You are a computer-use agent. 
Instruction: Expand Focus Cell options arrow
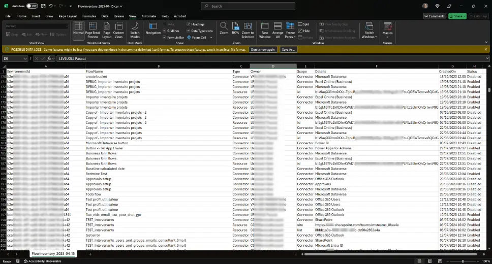click(211, 37)
